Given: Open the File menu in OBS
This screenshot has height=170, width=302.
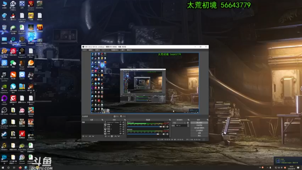Looking at the screenshot, I should click(x=85, y=50).
